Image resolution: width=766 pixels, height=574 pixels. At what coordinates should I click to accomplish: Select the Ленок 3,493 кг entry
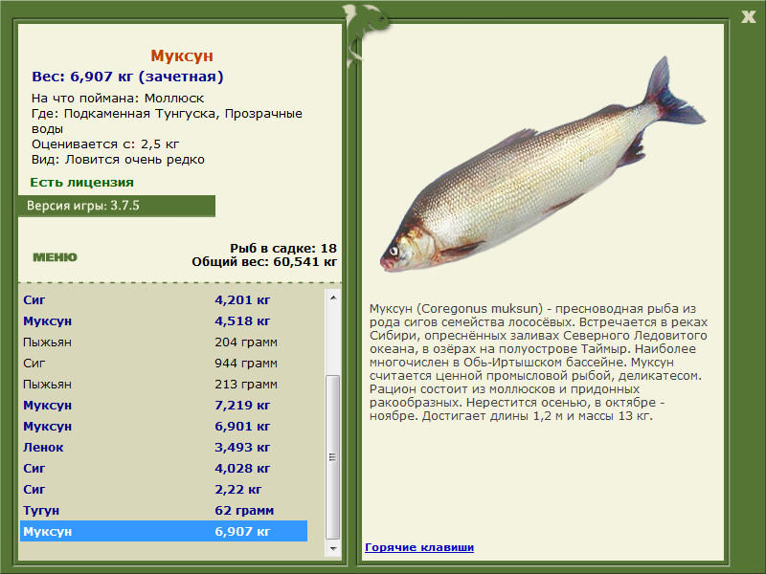164,447
